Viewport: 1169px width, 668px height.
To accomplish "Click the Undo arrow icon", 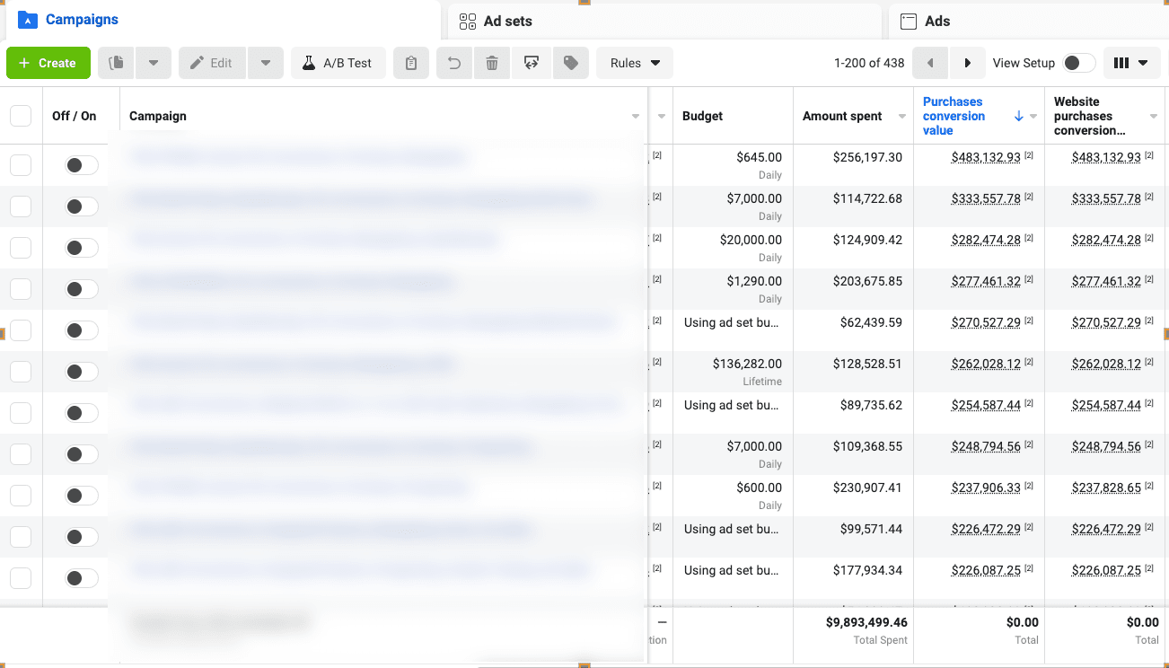I will [x=454, y=63].
